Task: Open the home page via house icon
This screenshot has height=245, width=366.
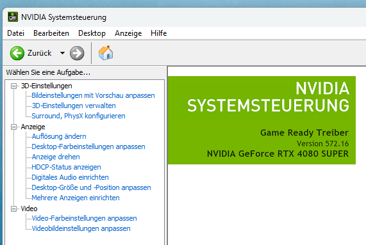Action: 106,53
